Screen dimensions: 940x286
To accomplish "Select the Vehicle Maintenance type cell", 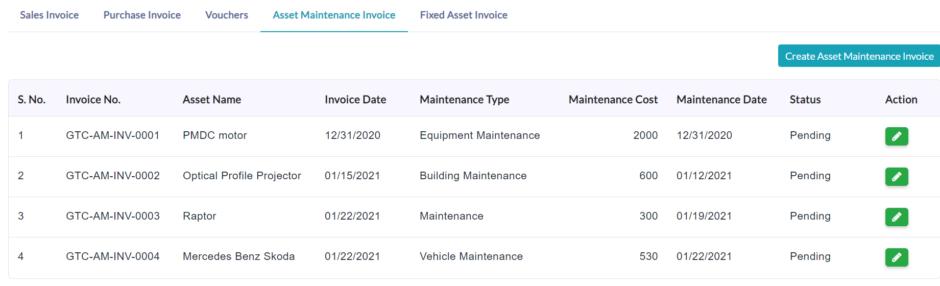I will pyautogui.click(x=471, y=256).
